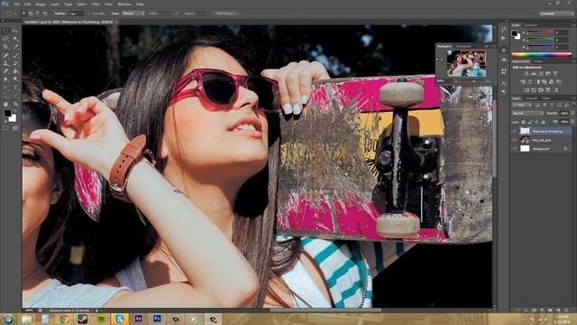Select the Dodge tool

click(15, 79)
